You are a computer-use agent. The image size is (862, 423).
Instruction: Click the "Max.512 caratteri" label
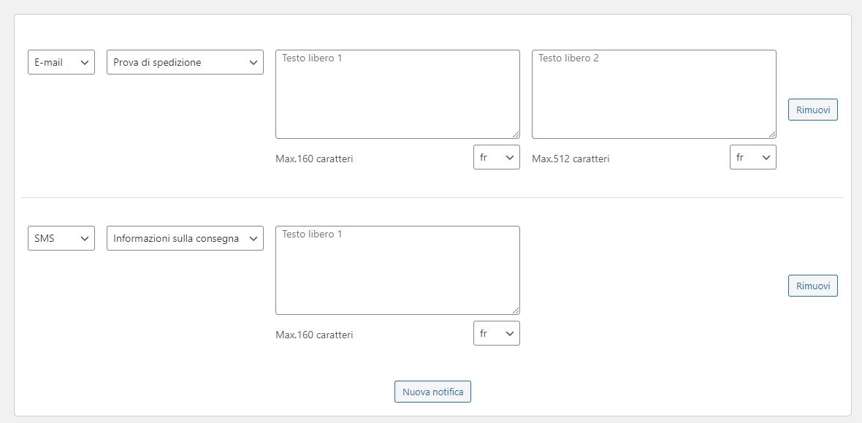point(570,159)
